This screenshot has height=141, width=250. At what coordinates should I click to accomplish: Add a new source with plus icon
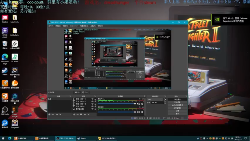tap(74, 114)
